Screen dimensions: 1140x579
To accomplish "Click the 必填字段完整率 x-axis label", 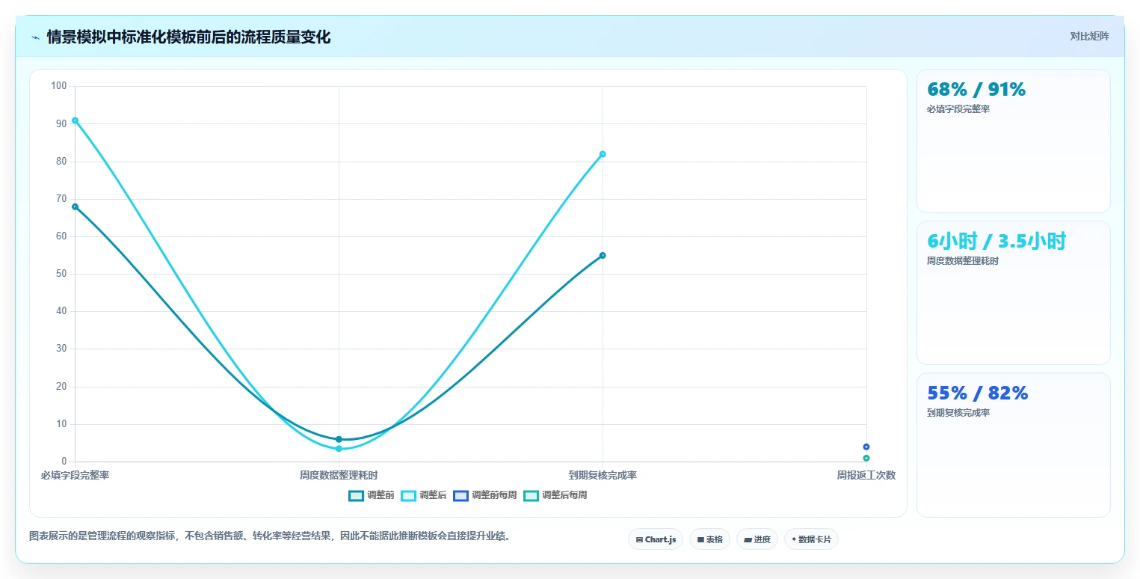I will (75, 475).
